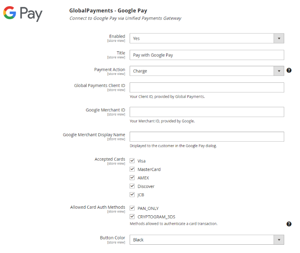Focus the Global Payments Client ID field
Viewport: 300px width, 253px height.
(x=207, y=87)
